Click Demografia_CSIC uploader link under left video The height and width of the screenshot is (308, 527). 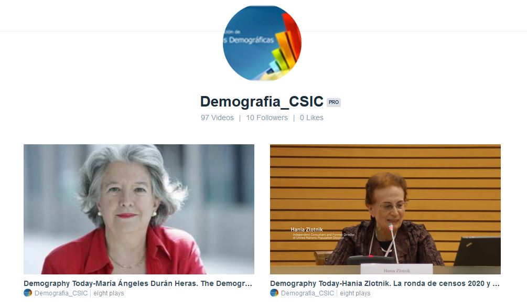(61, 293)
